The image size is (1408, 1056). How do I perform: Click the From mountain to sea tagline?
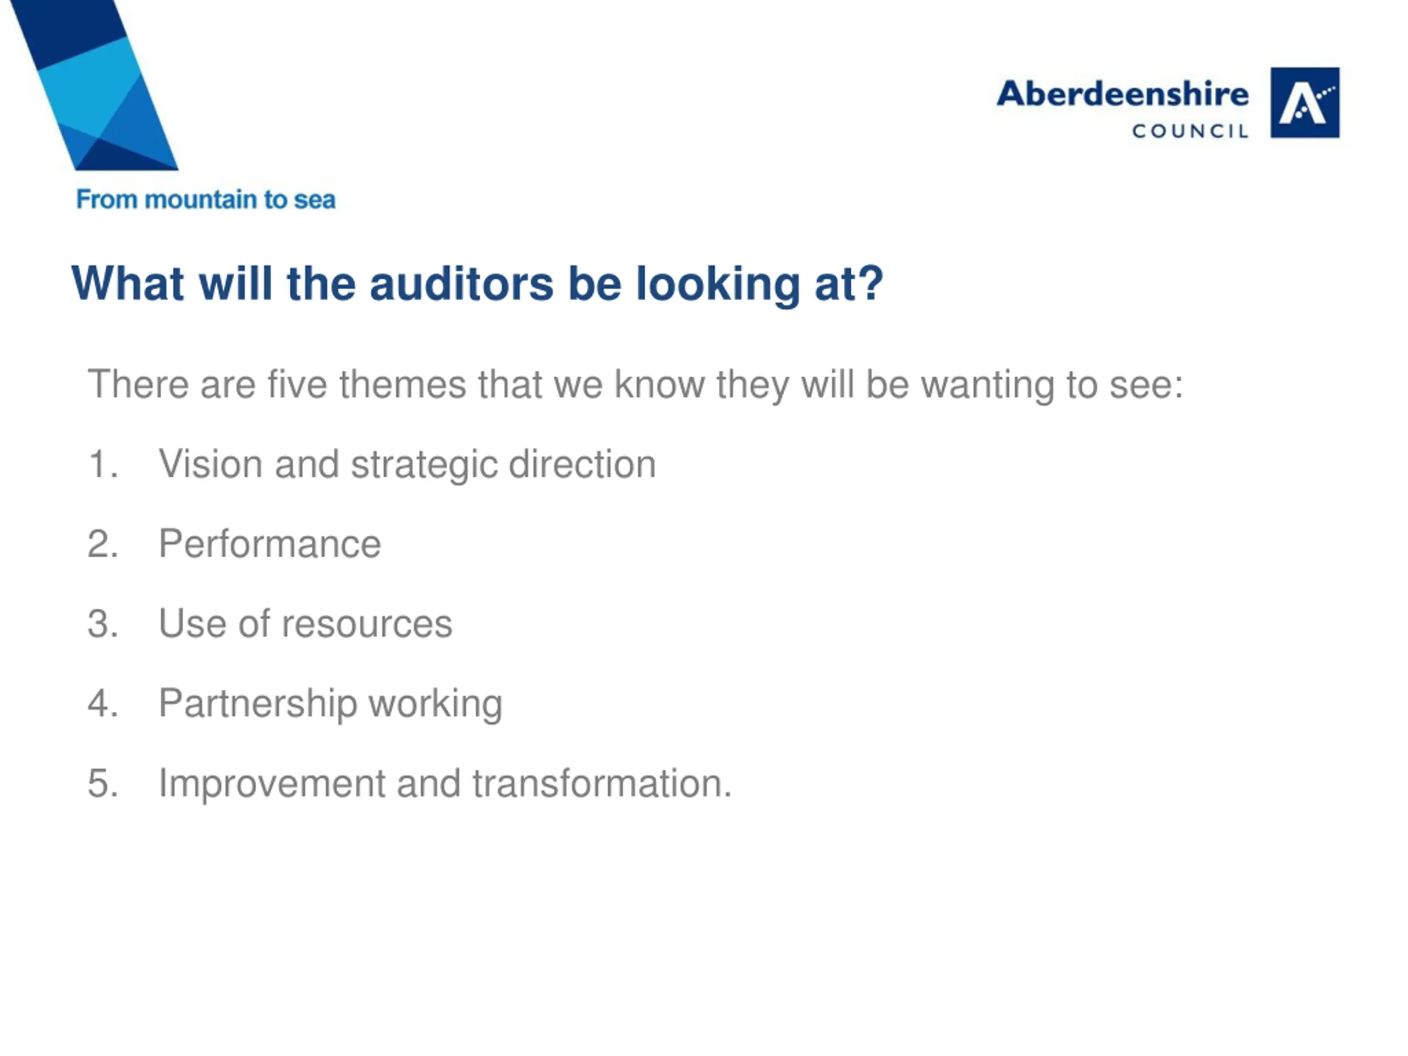(206, 199)
